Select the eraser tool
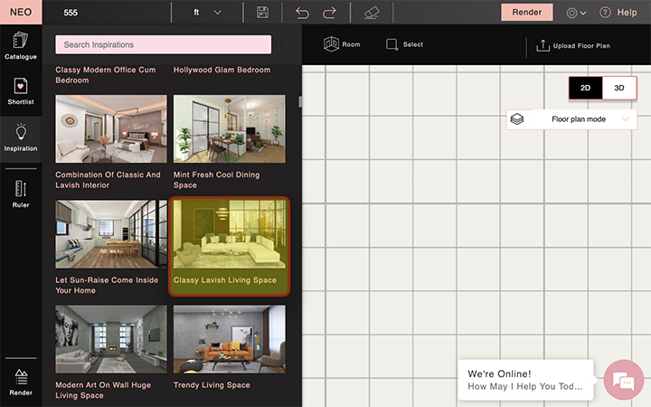Screen dimensions: 651x407 coord(372,13)
